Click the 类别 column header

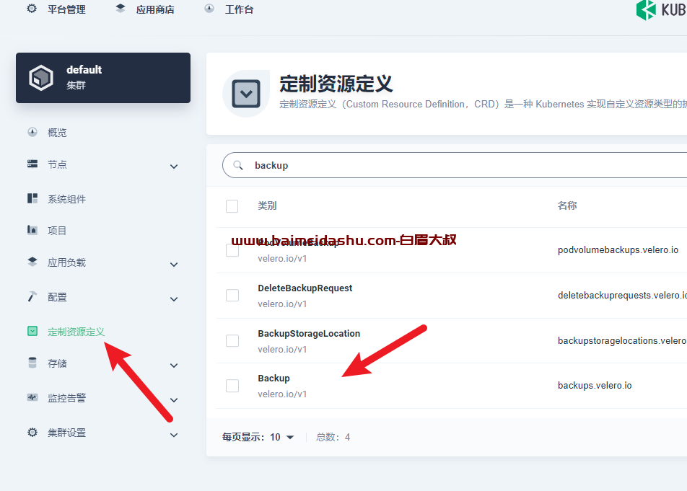pyautogui.click(x=267, y=205)
